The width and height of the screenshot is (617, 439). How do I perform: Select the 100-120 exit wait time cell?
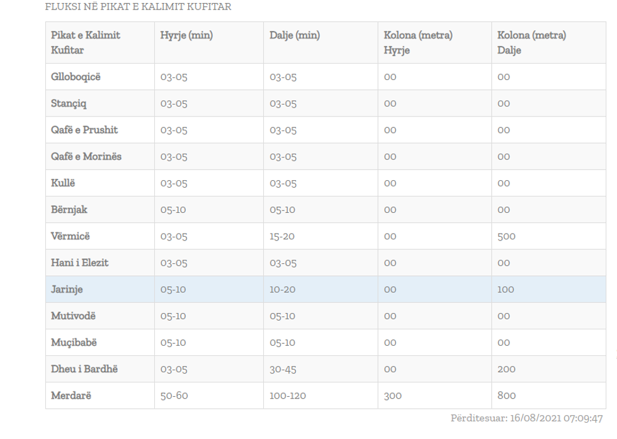[288, 396]
